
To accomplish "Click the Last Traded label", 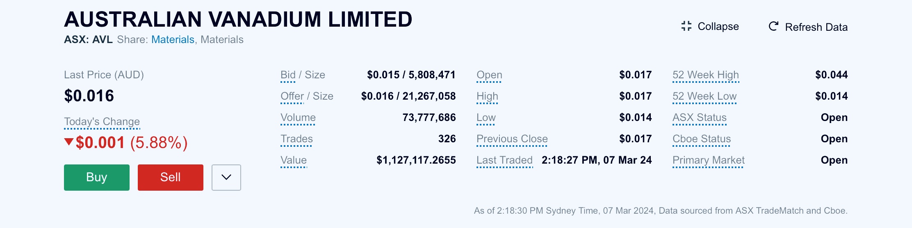I will [504, 160].
